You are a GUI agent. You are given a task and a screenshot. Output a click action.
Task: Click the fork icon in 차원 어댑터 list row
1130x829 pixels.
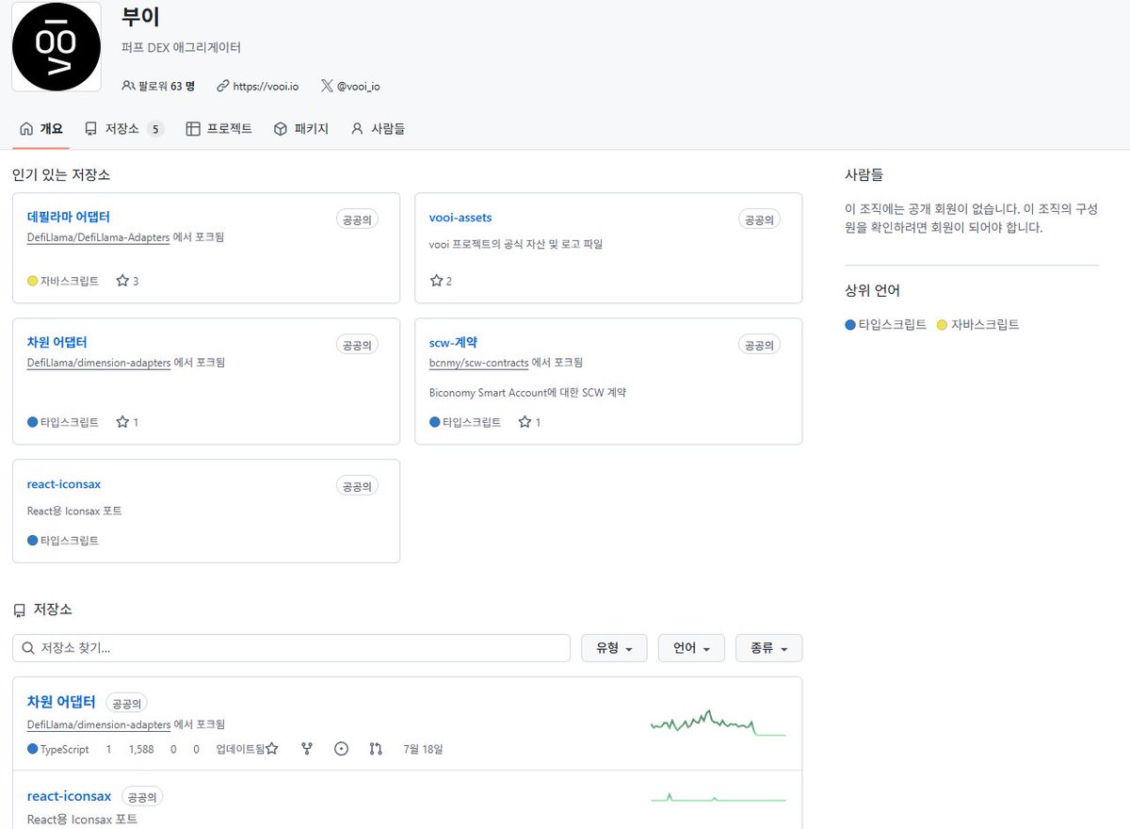(307, 749)
